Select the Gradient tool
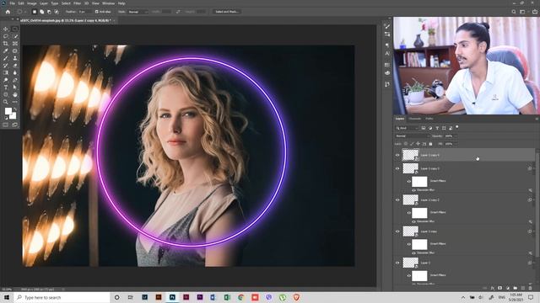540x303 pixels. click(6, 73)
